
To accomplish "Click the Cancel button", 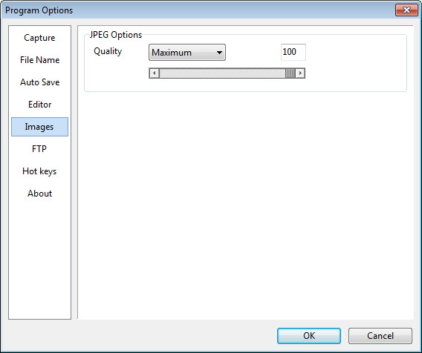I will point(380,335).
